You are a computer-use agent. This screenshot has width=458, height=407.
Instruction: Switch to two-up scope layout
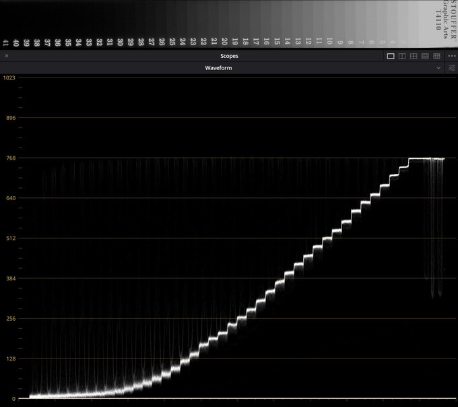[402, 56]
